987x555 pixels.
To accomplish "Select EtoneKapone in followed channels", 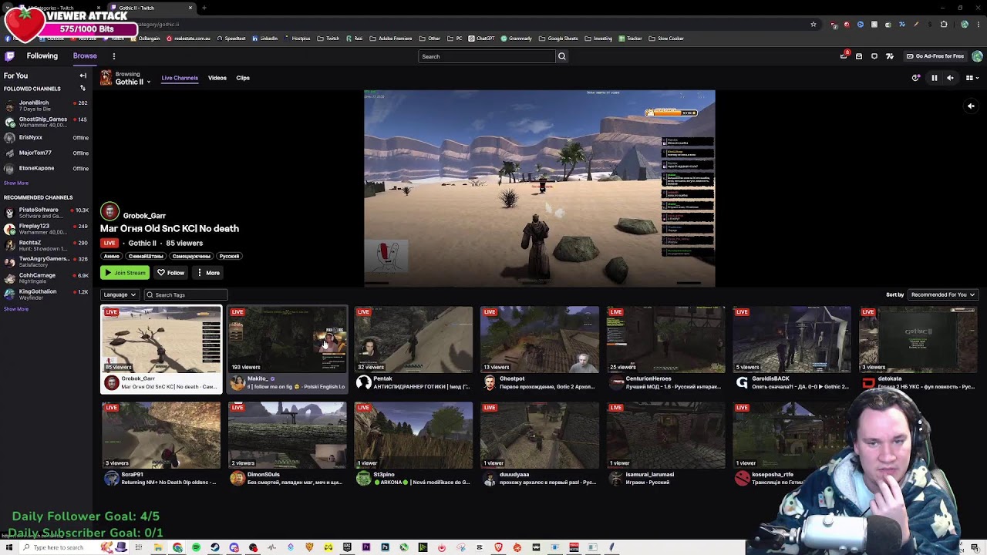I will click(46, 168).
